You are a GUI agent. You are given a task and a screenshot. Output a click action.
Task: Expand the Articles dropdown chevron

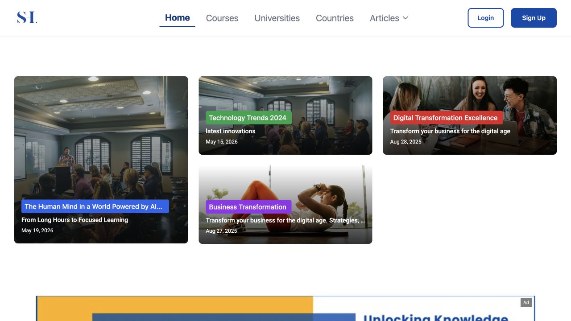click(x=405, y=18)
